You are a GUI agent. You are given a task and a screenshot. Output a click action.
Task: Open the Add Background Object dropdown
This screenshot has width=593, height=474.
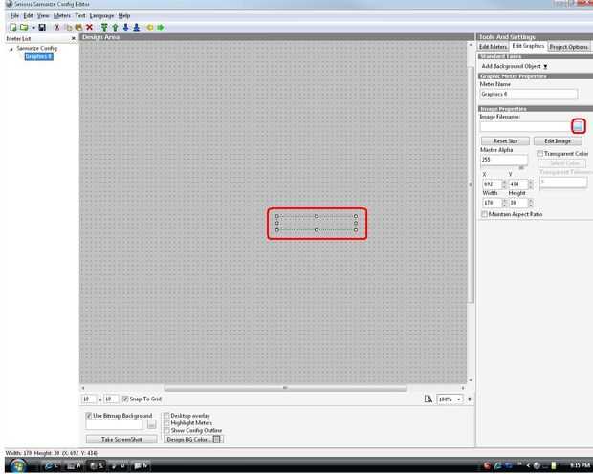pyautogui.click(x=515, y=66)
